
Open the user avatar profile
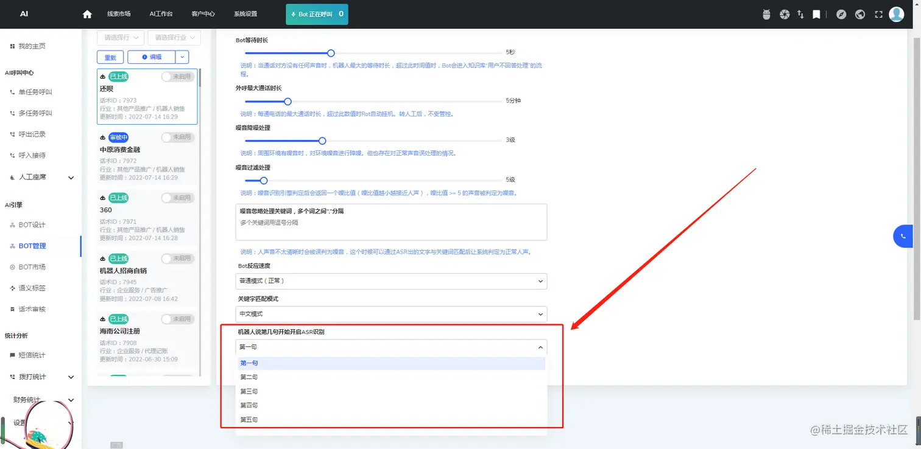[897, 14]
